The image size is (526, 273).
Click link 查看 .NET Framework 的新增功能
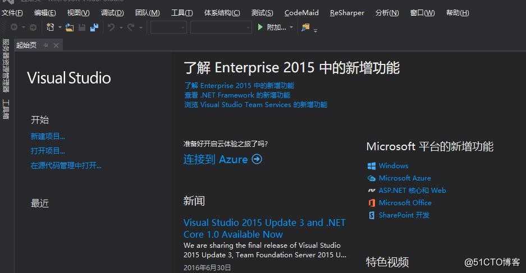coord(237,95)
